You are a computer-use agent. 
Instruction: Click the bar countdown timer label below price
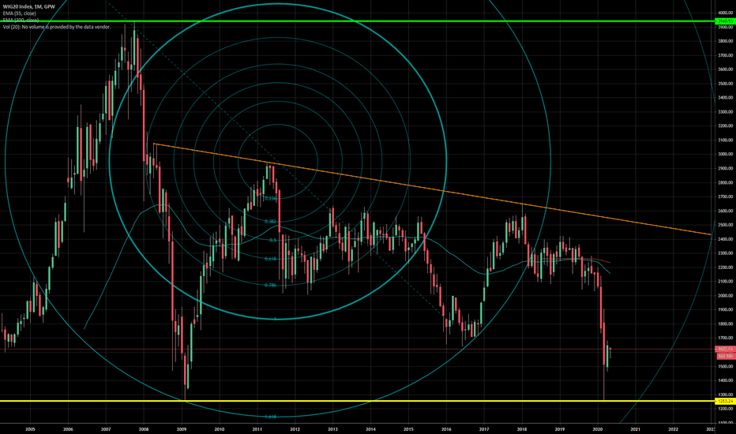click(726, 356)
